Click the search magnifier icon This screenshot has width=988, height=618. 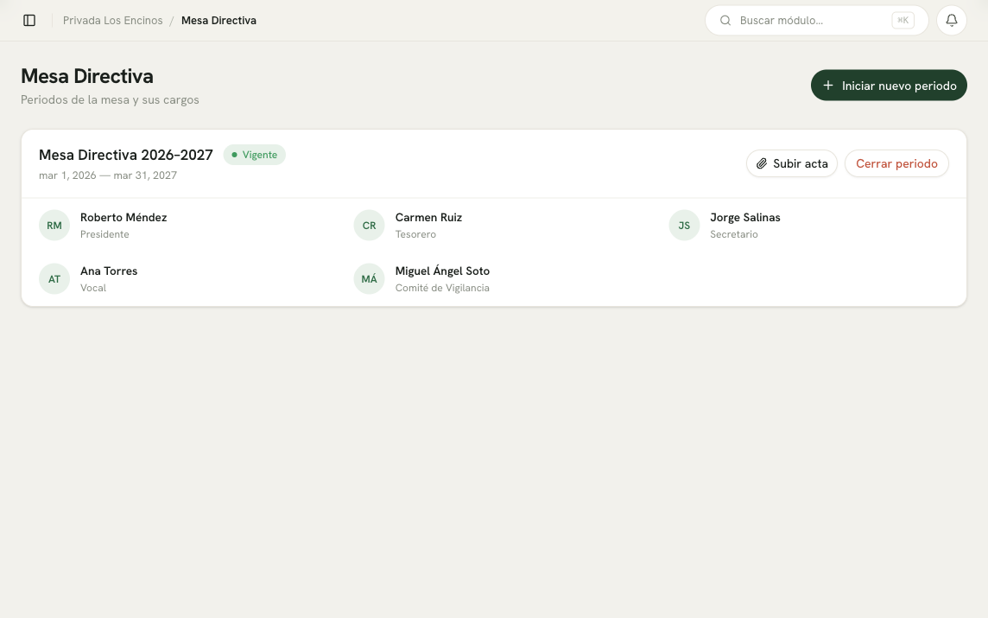click(x=725, y=20)
